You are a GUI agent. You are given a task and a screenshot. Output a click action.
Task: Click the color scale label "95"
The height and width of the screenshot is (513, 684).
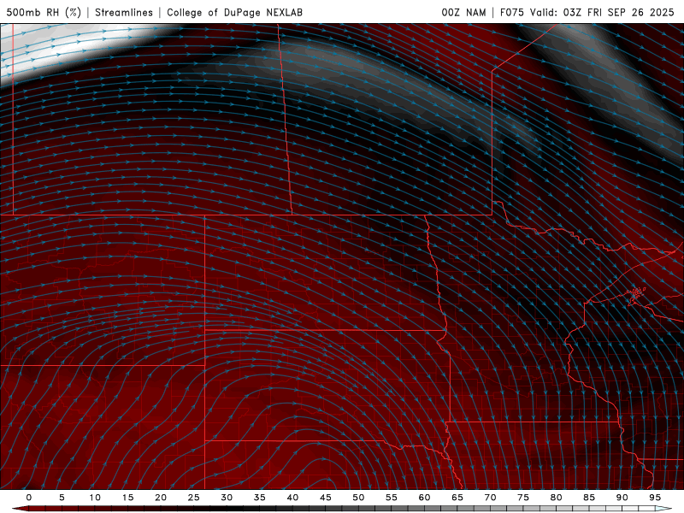click(x=655, y=498)
